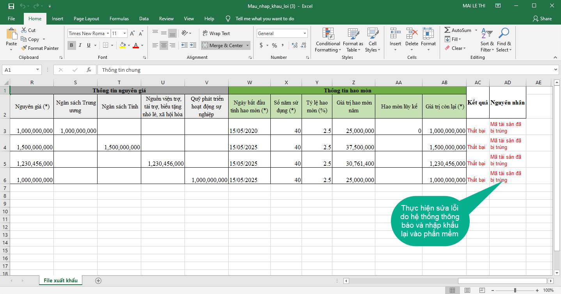Click the Insert cells icon
Image resolution: width=561 pixels, height=294 pixels.
[395, 34]
